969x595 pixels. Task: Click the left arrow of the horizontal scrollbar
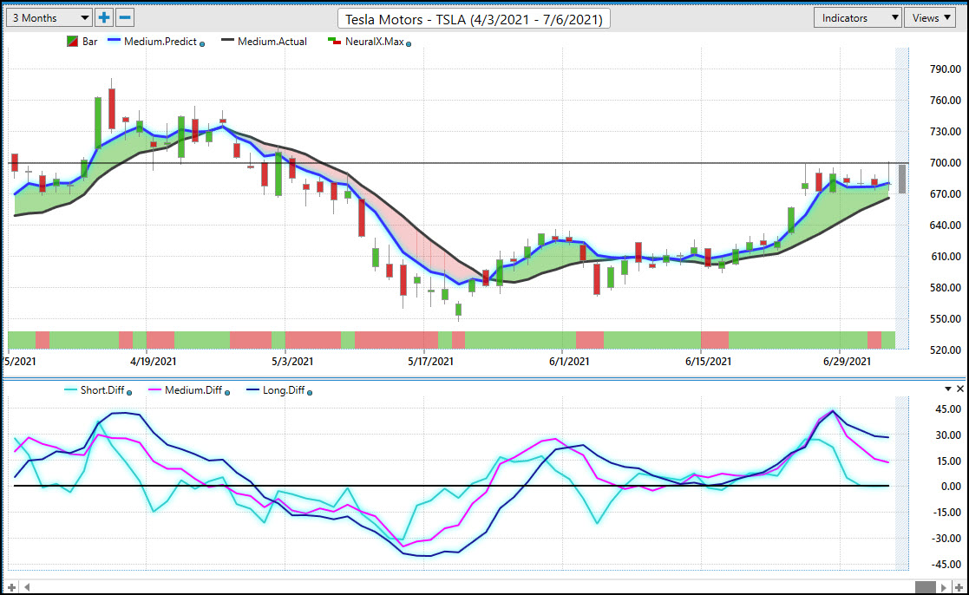click(x=27, y=587)
